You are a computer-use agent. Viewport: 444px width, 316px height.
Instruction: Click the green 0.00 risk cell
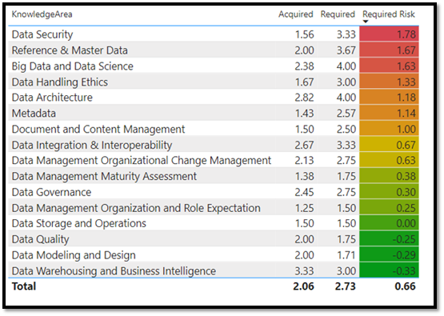pos(389,223)
